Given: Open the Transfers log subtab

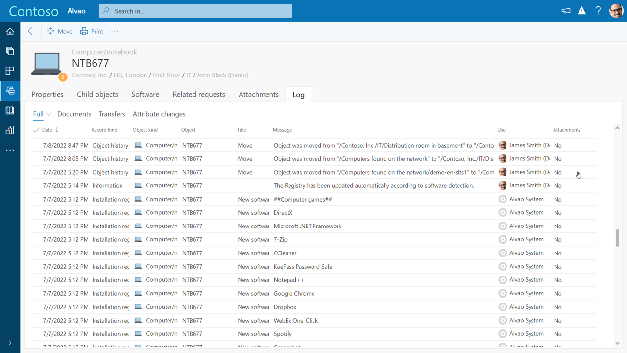Looking at the screenshot, I should (x=112, y=113).
